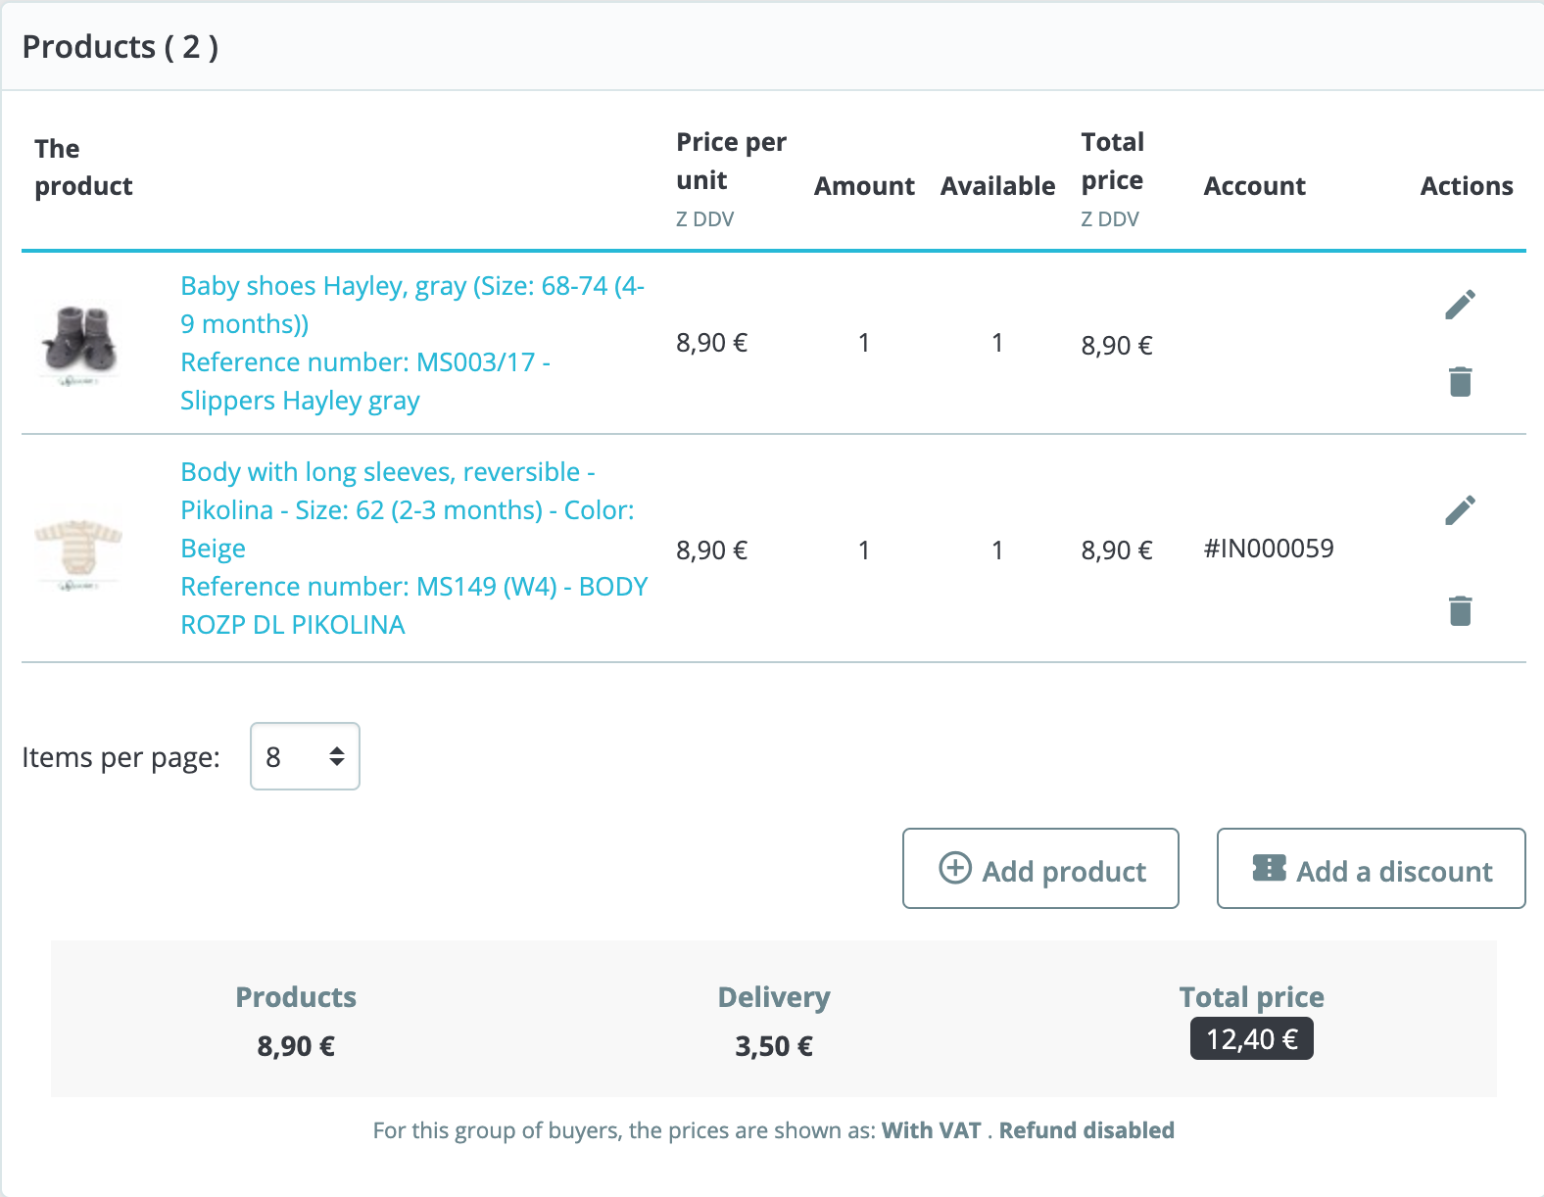Edit the Baby shoes Hayley product row
Viewport: 1544px width, 1197px height.
(1460, 305)
